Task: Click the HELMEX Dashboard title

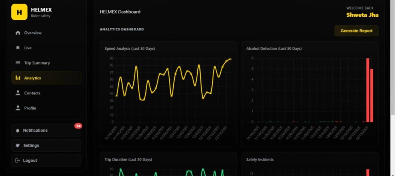Action: point(120,12)
